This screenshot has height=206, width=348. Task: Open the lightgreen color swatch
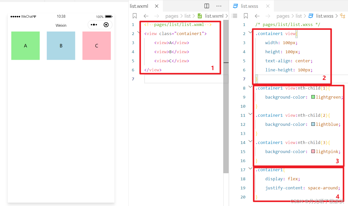(313, 97)
